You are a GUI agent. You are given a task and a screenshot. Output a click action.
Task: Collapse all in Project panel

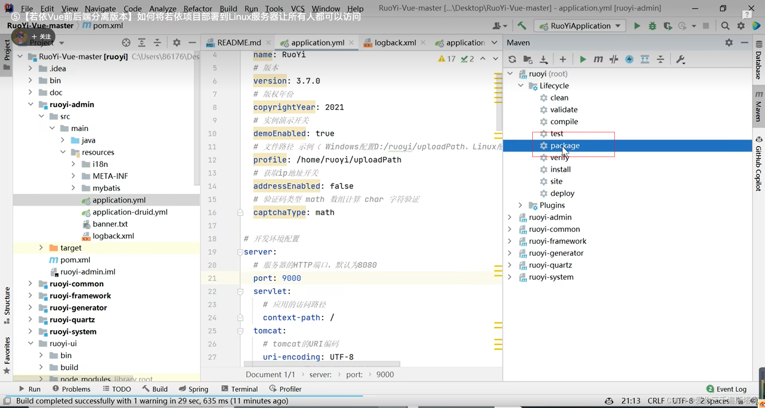[157, 43]
